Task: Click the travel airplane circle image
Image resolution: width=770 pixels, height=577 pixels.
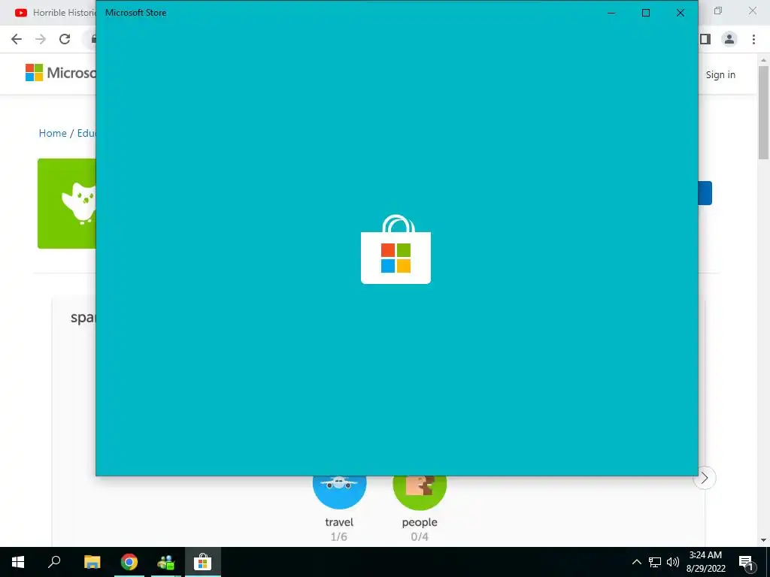Action: point(339,491)
